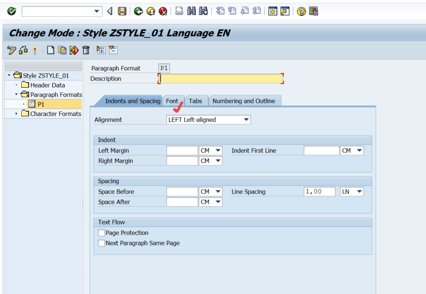This screenshot has width=426, height=294.
Task: Click the Create blank page icon
Action: (50, 50)
